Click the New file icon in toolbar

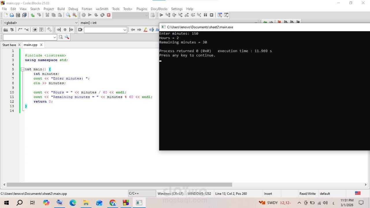(x=5, y=15)
